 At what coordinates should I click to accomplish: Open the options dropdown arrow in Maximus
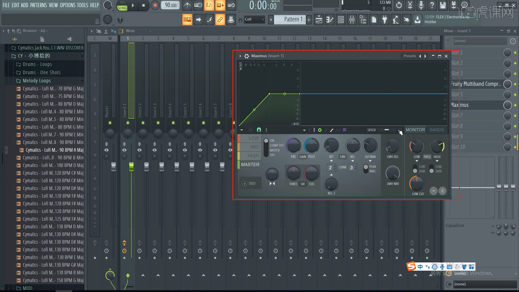point(241,130)
